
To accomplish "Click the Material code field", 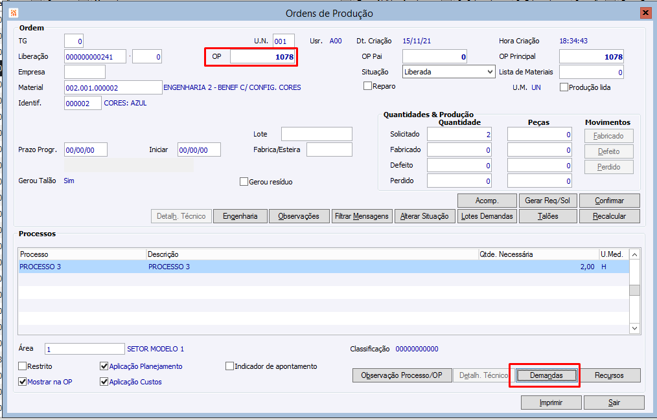I will point(113,87).
